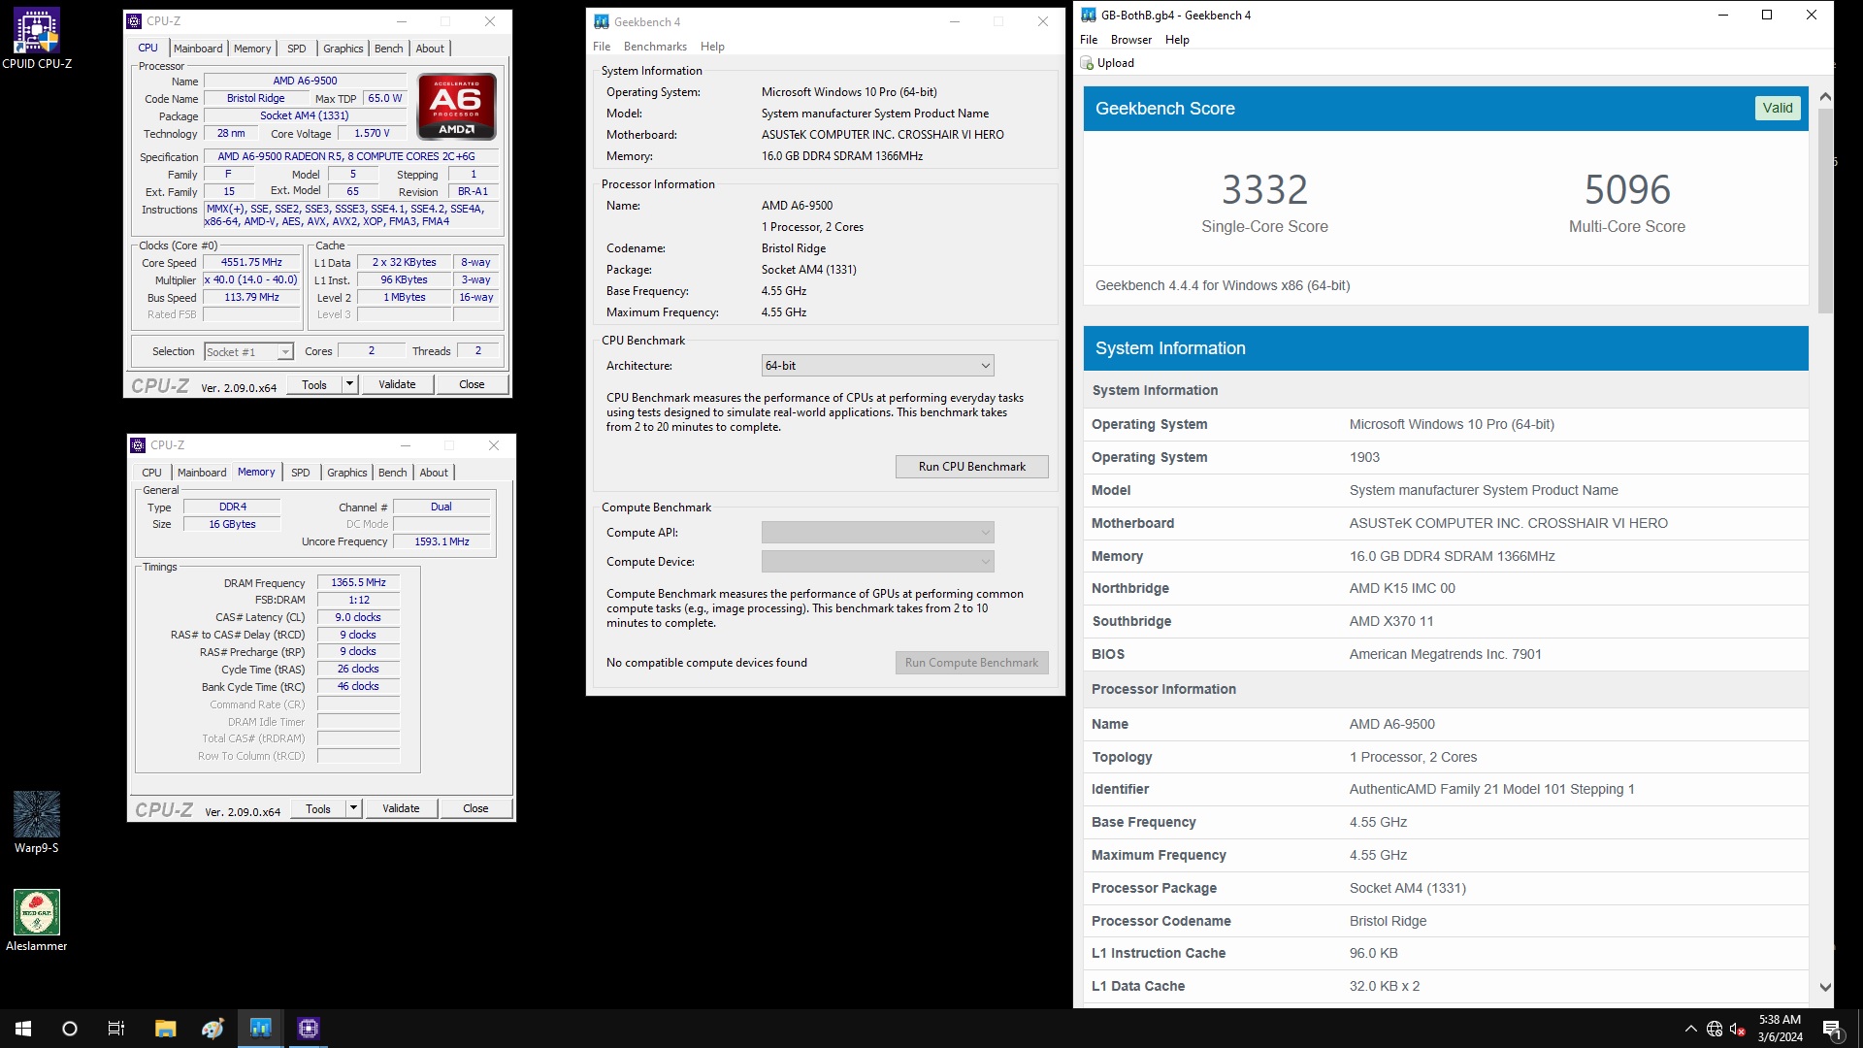Open the Socket #1 selection dropdown
The image size is (1863, 1048).
248,351
